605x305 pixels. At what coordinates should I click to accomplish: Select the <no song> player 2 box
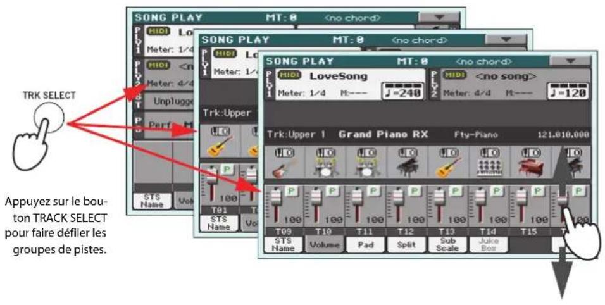pyautogui.click(x=516, y=84)
